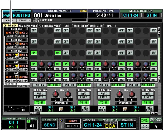Click the red CH 1 PAN knob
The width and height of the screenshot is (163, 130).
pos(55,94)
